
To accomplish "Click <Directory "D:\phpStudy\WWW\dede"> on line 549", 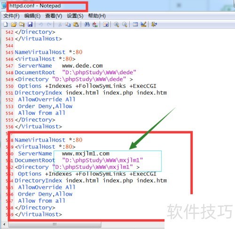I will pos(74,79).
